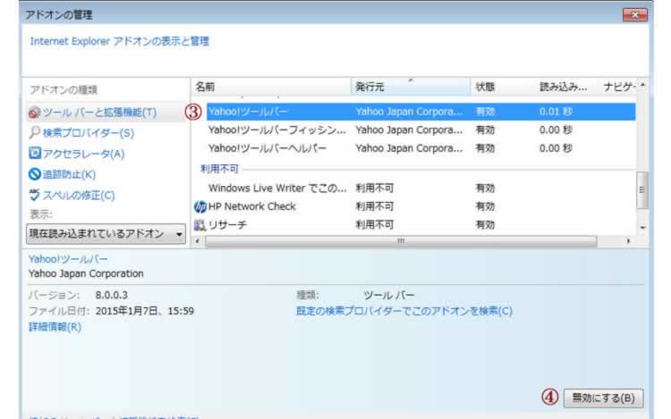This screenshot has height=419, width=671.
Task: Select HP Network Check row
Action: point(421,206)
